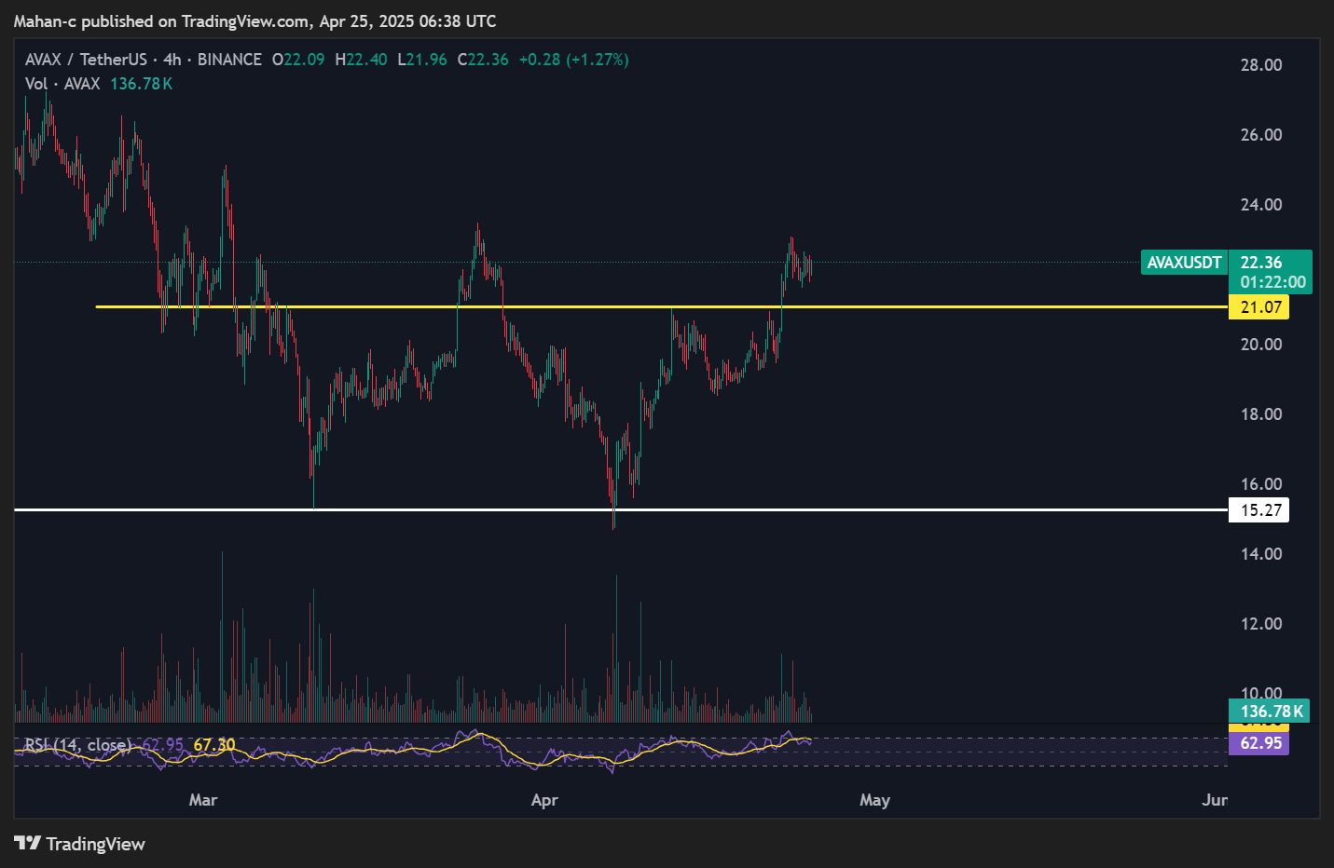Image resolution: width=1334 pixels, height=868 pixels.
Task: Click the AVAXUSDT symbol price tag
Action: [x=1184, y=263]
